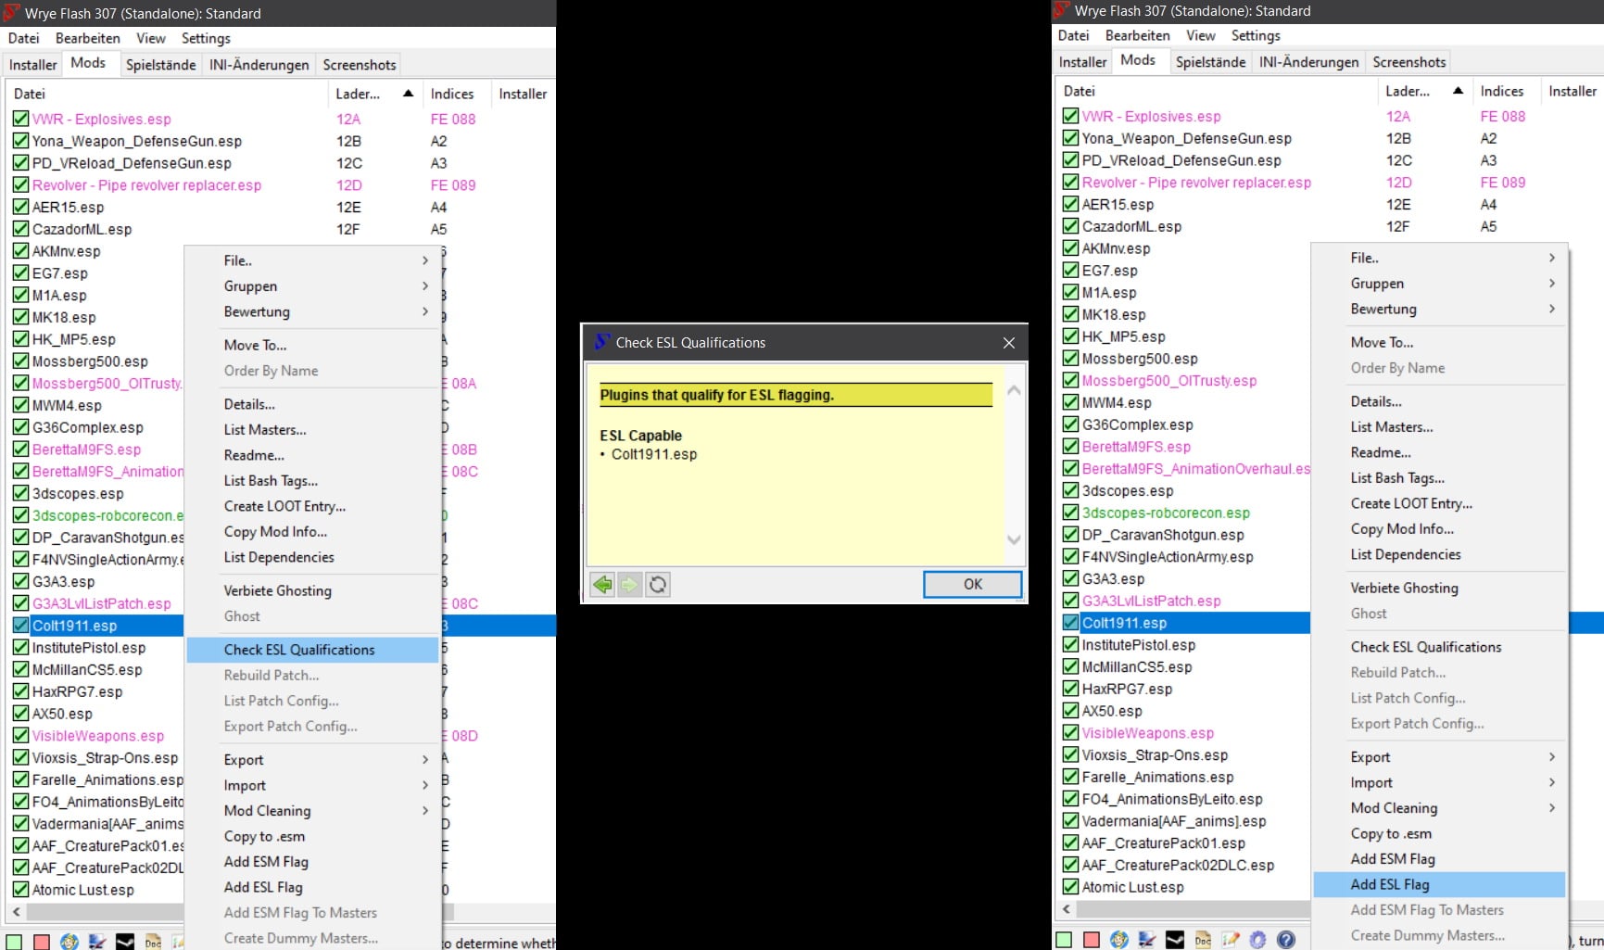1604x950 pixels.
Task: Select Yona_Weapon_DefenseGun.esp in left mod list
Action: coord(137,141)
